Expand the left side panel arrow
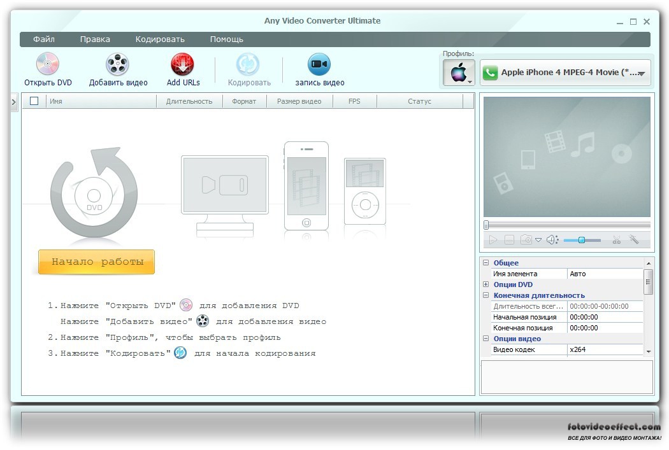This screenshot has width=669, height=450. (x=14, y=102)
